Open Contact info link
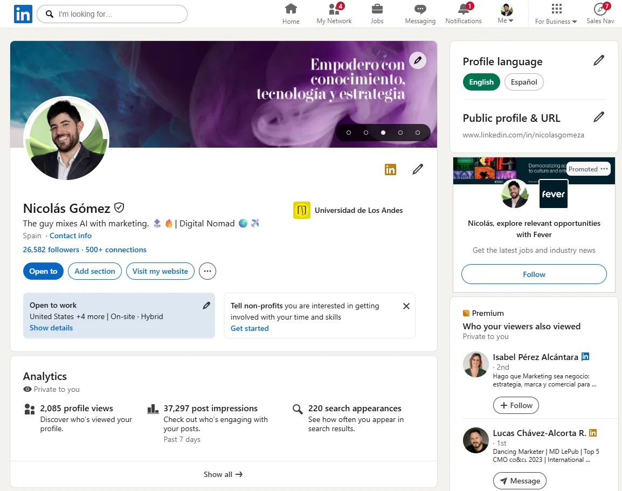Screen dimensions: 622x491 click(71, 236)
